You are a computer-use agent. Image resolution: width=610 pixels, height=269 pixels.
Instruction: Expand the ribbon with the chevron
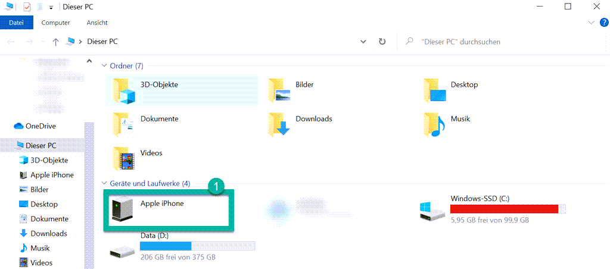(x=592, y=23)
